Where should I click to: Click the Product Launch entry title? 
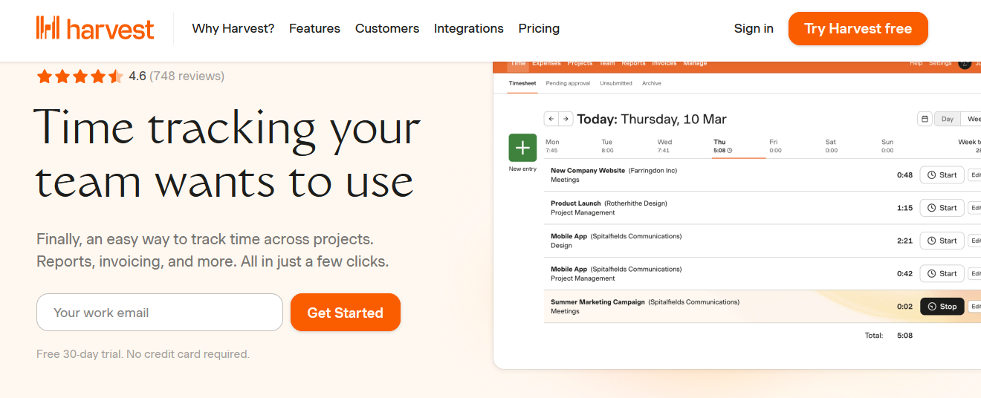(x=575, y=203)
